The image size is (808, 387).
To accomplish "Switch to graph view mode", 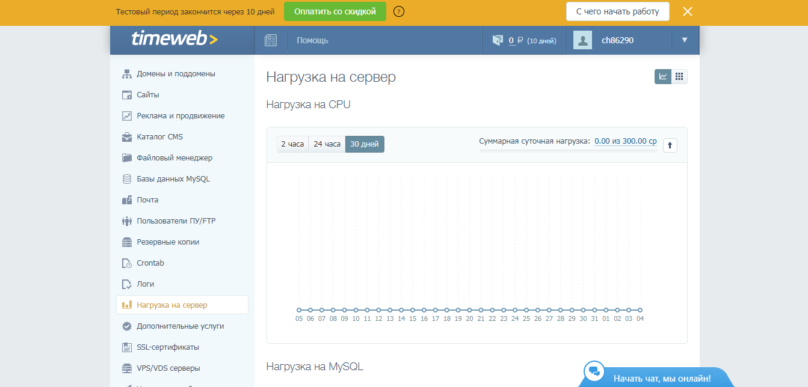I will coord(663,76).
